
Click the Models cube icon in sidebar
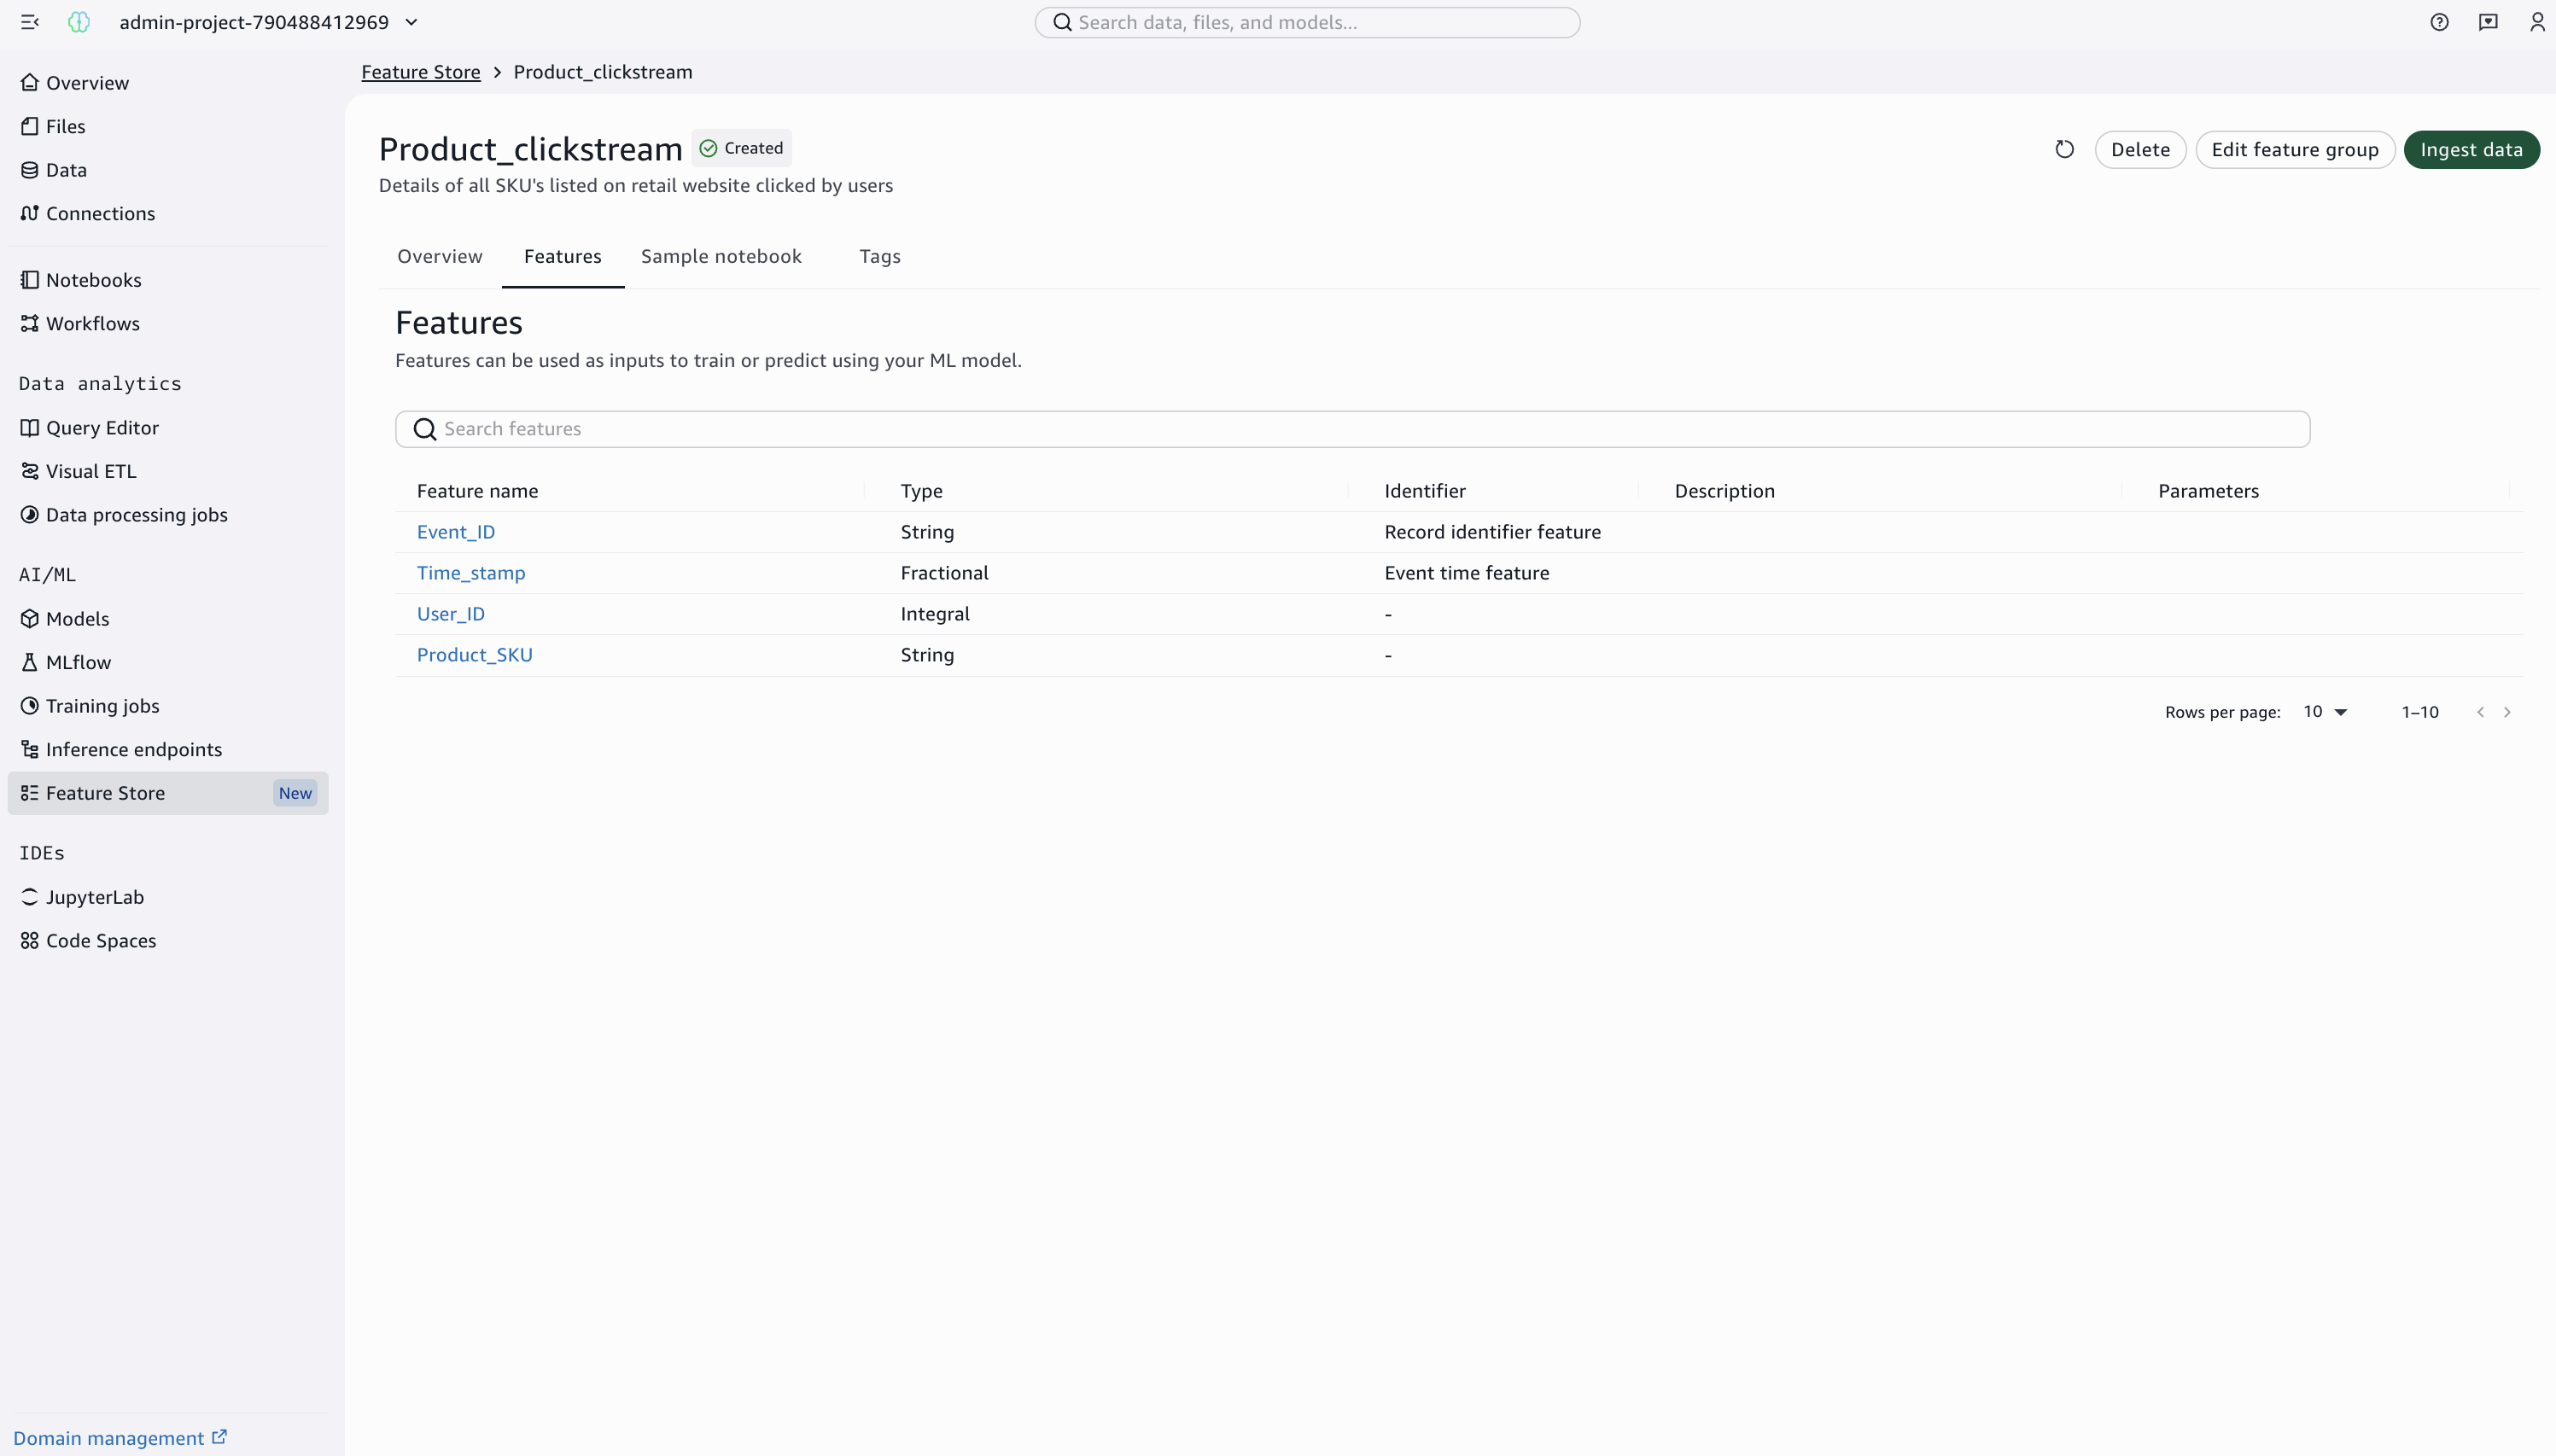[30, 619]
